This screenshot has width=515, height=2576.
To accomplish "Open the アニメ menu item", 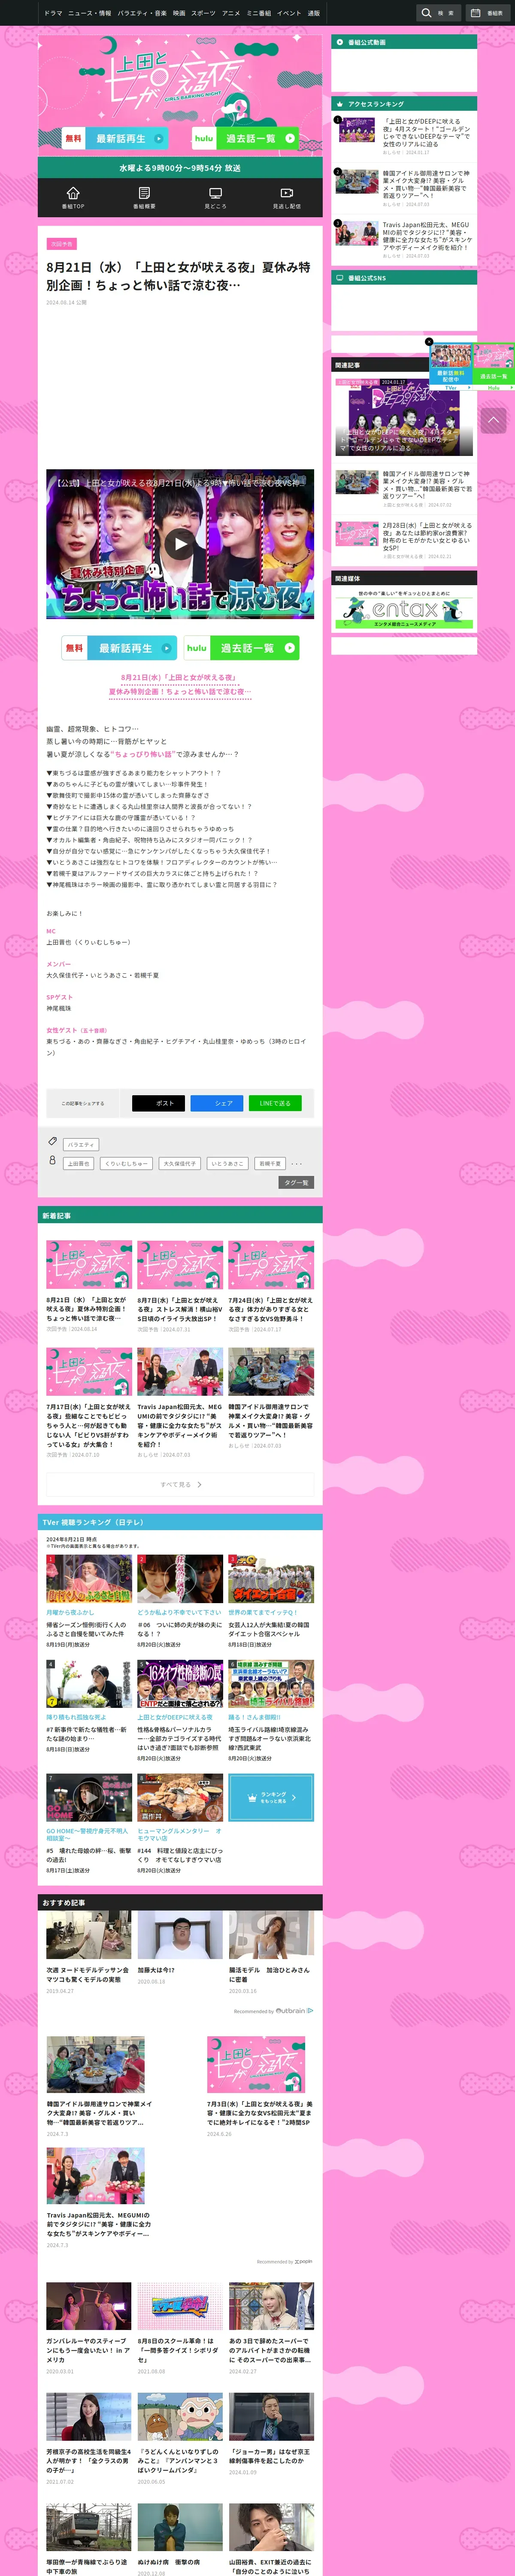I will pos(231,13).
